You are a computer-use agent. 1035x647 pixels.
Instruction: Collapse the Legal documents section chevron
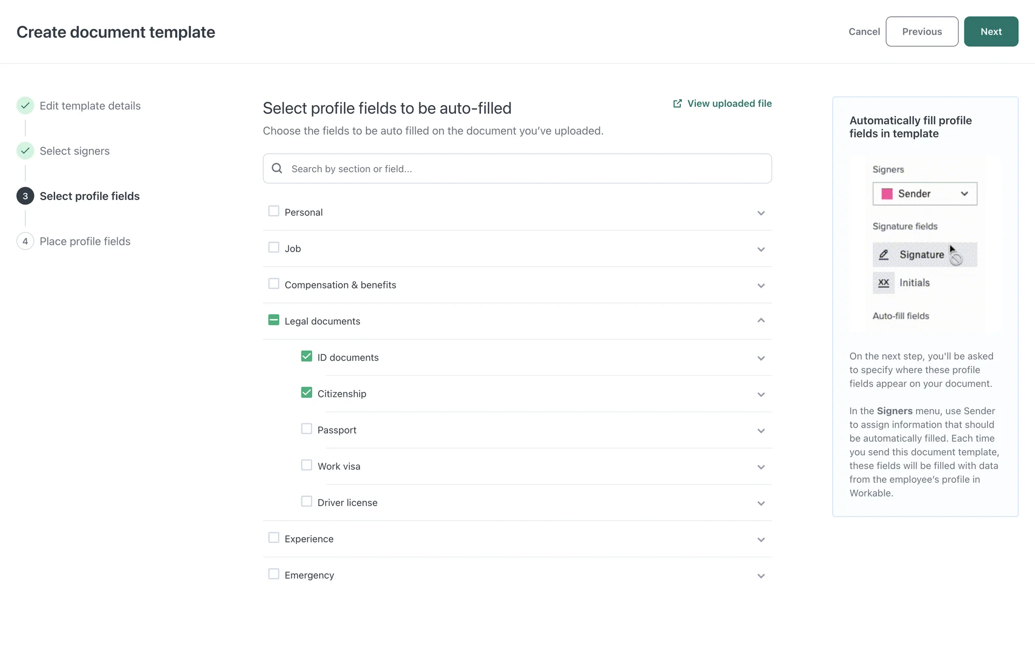coord(761,321)
